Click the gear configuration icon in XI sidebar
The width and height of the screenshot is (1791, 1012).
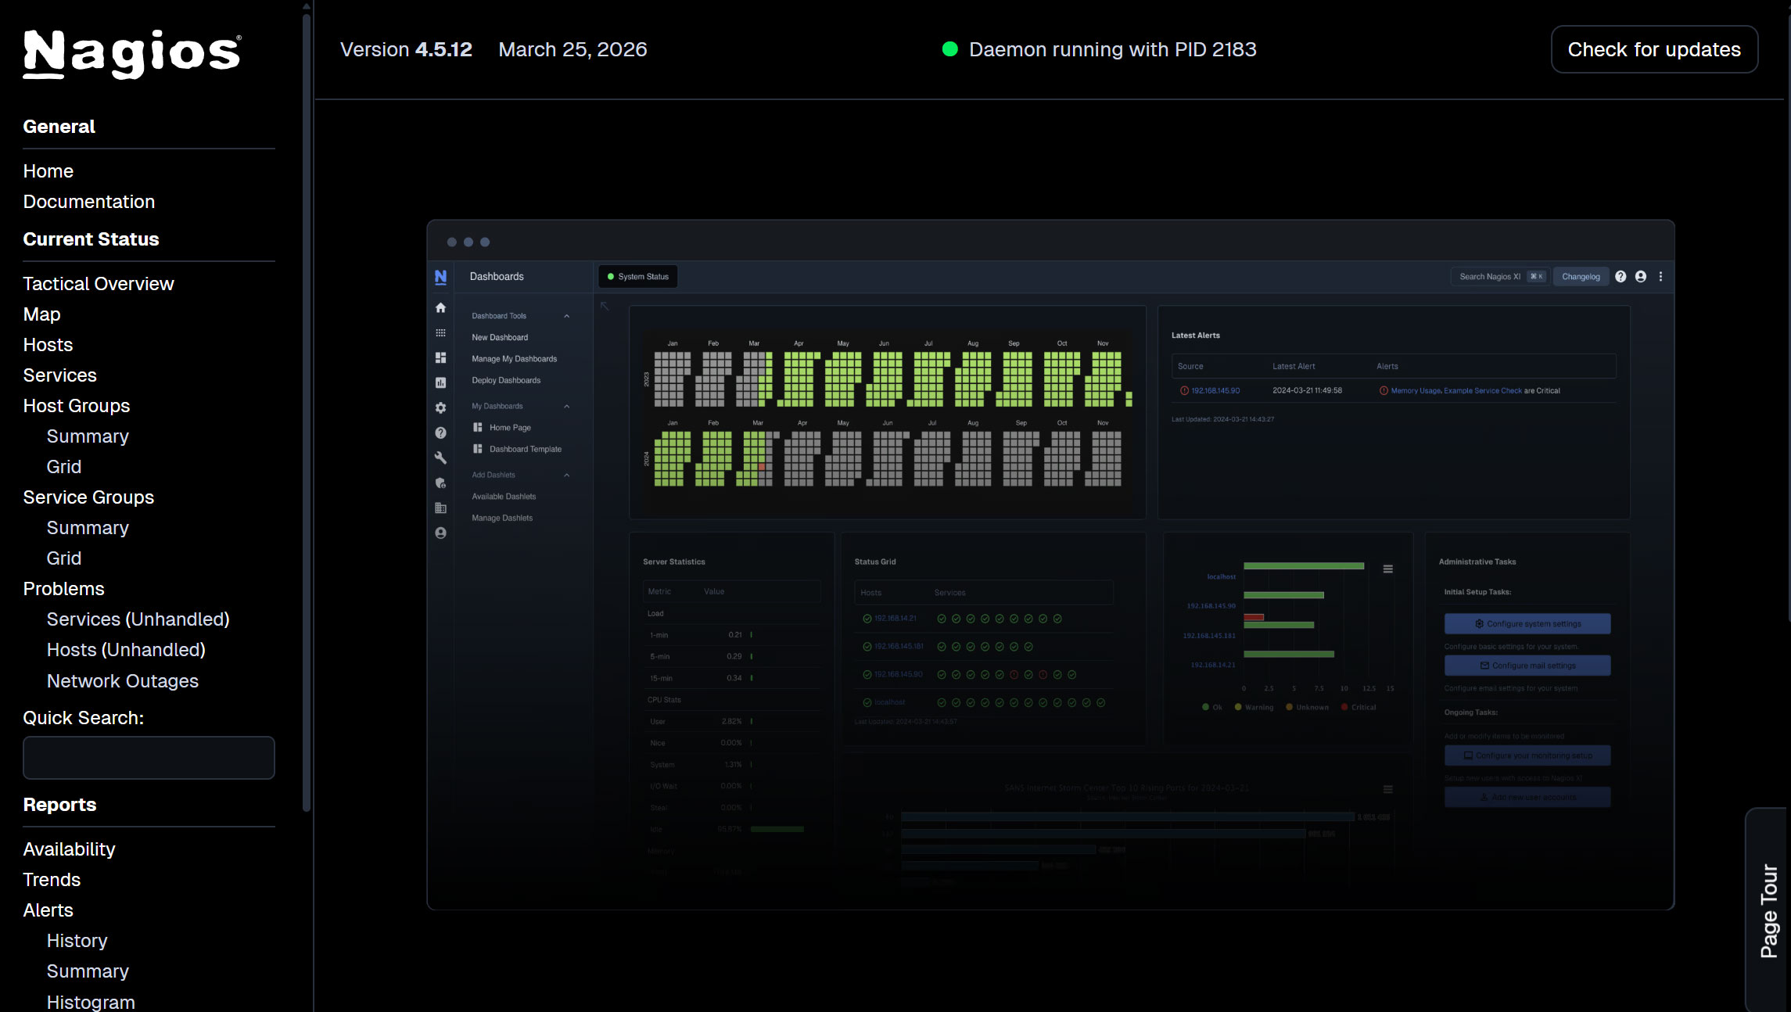(x=440, y=408)
